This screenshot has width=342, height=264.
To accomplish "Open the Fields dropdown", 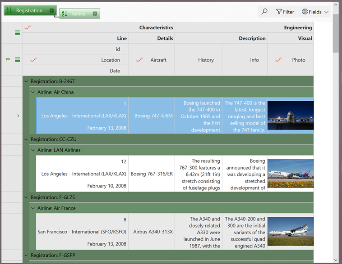I will 315,12.
